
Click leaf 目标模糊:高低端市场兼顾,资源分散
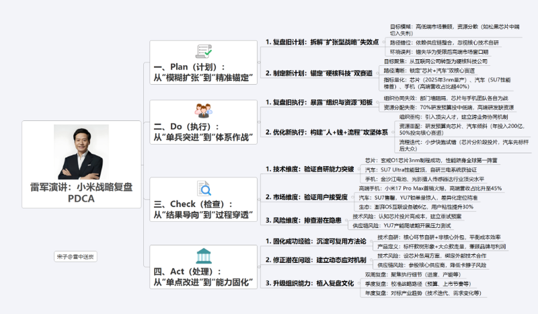(455, 30)
